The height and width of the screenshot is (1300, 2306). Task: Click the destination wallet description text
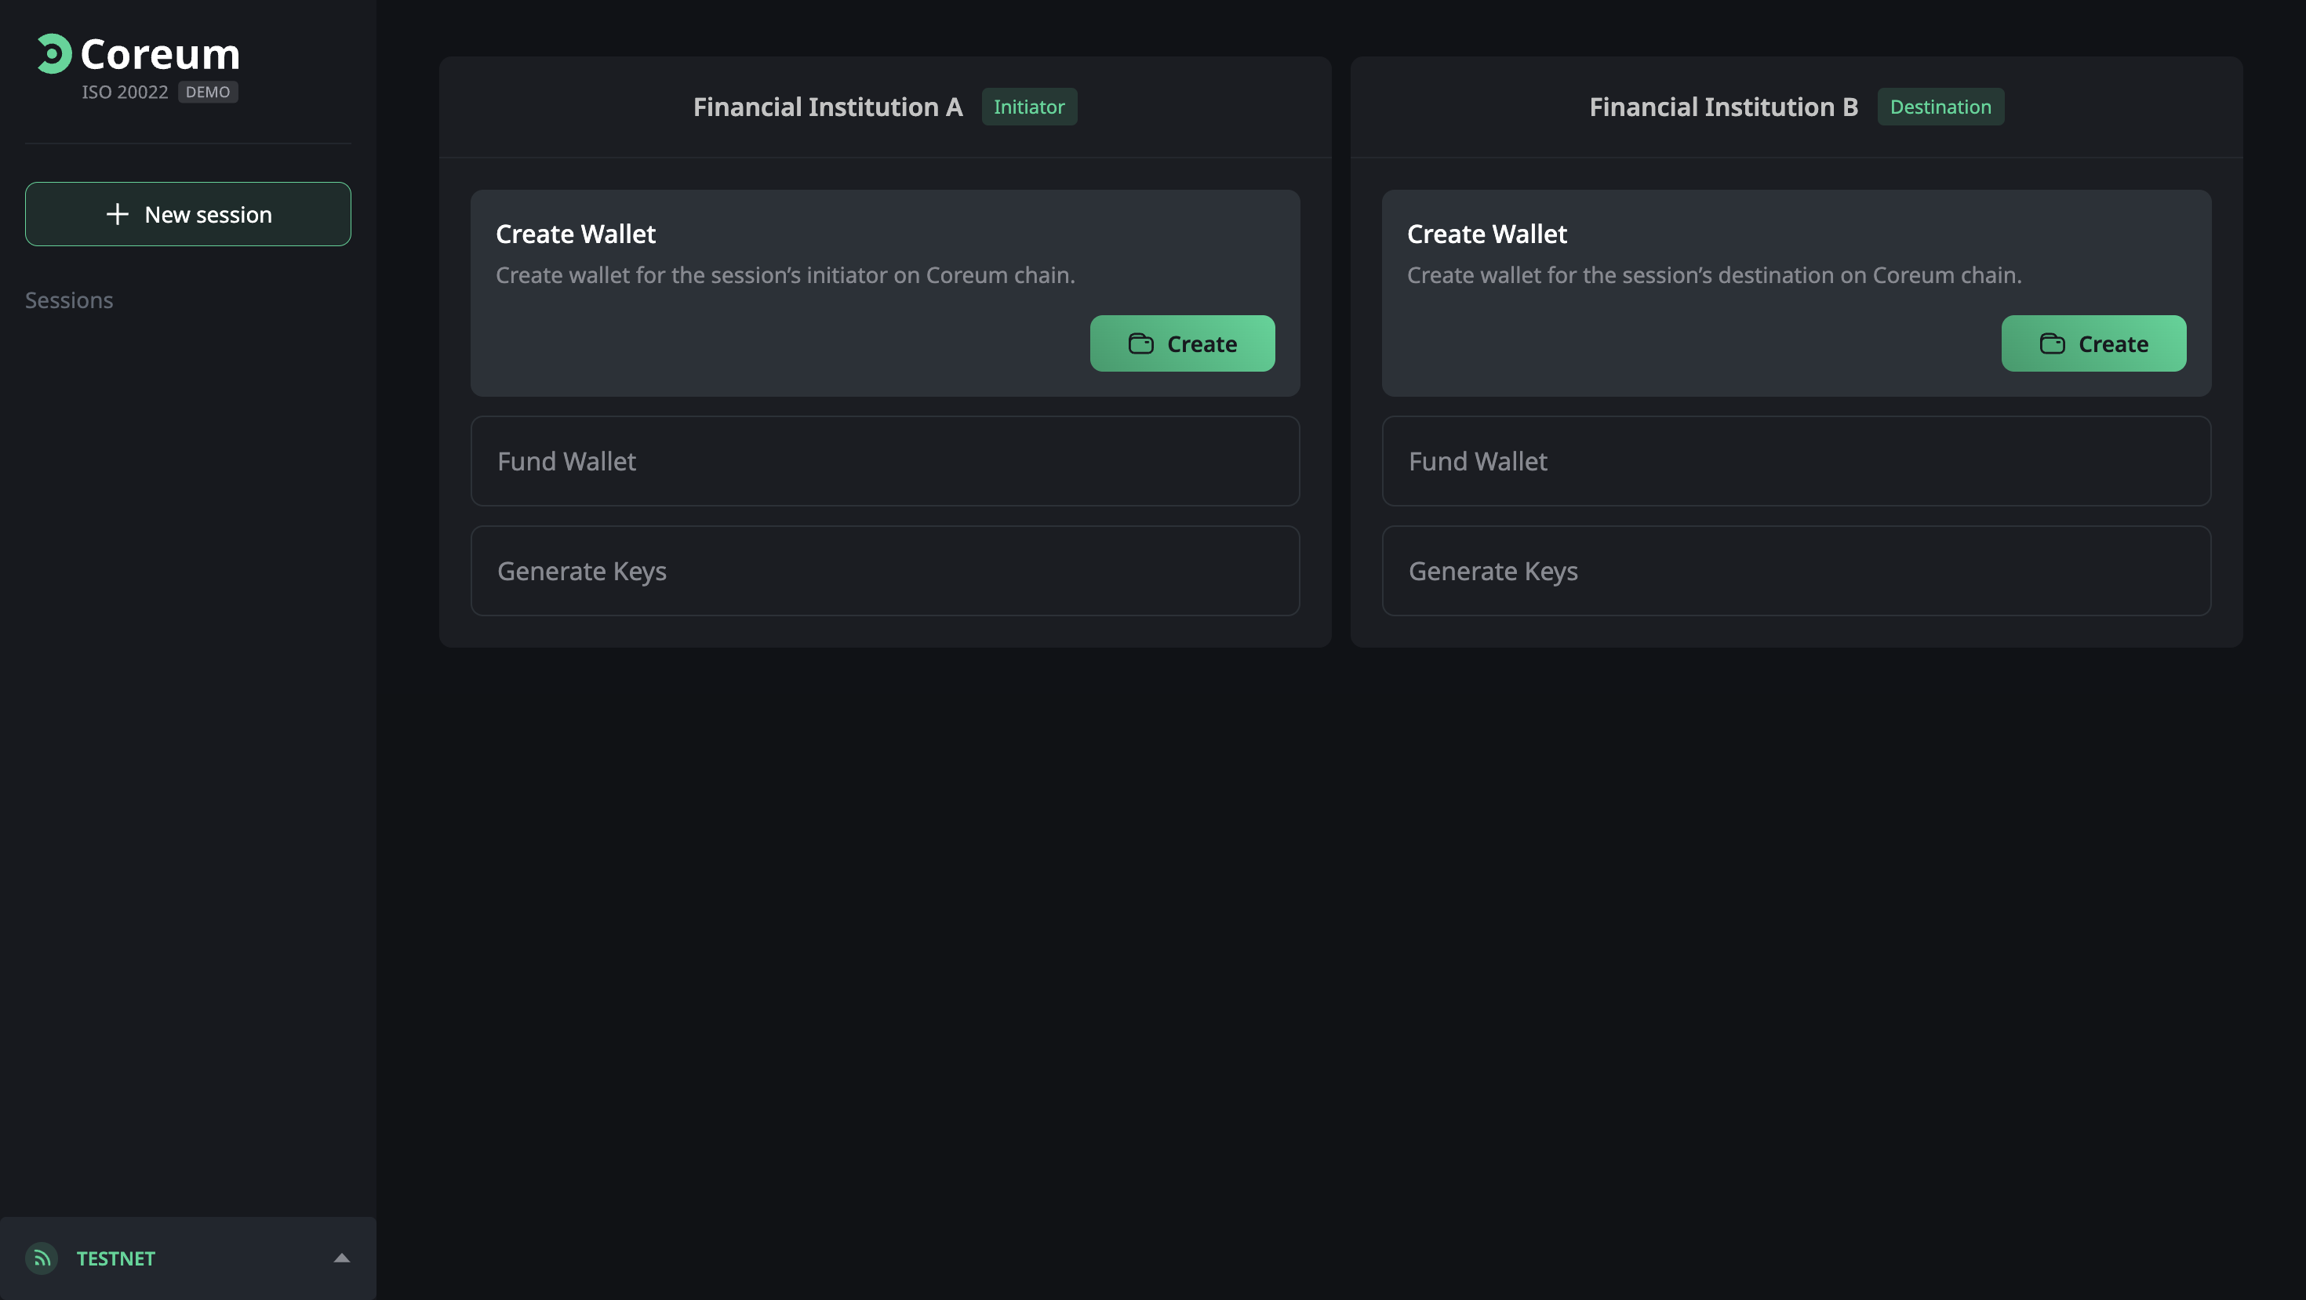[1713, 275]
